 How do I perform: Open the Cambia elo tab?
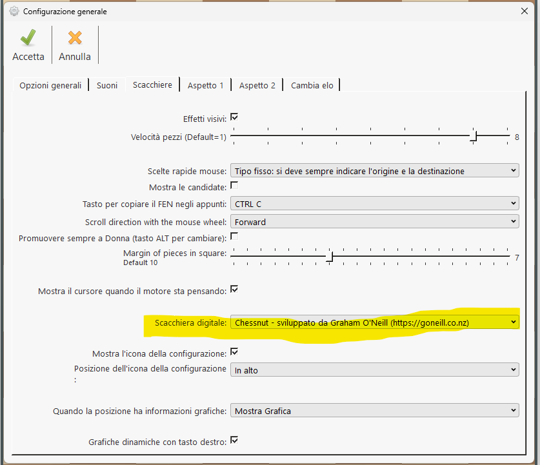(x=312, y=85)
